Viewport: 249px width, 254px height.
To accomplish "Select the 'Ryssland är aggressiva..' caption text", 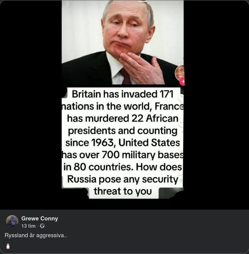I will (x=36, y=235).
